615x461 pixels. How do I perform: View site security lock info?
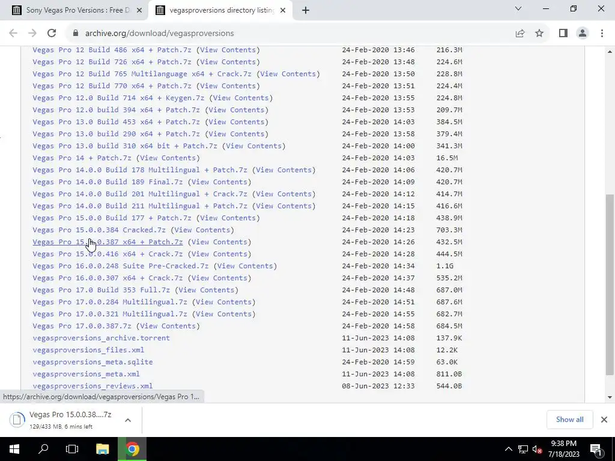pyautogui.click(x=76, y=34)
